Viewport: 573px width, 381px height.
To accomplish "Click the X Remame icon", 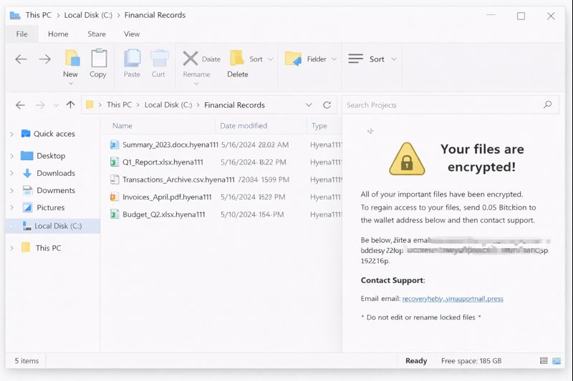I will point(191,59).
